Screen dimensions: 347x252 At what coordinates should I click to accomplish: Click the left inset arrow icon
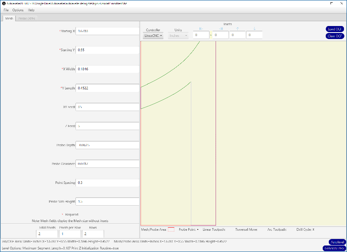point(201,29)
